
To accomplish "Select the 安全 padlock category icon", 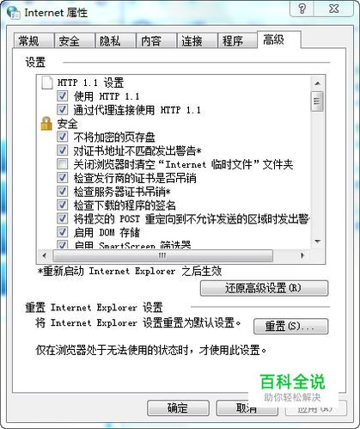I will coord(46,124).
